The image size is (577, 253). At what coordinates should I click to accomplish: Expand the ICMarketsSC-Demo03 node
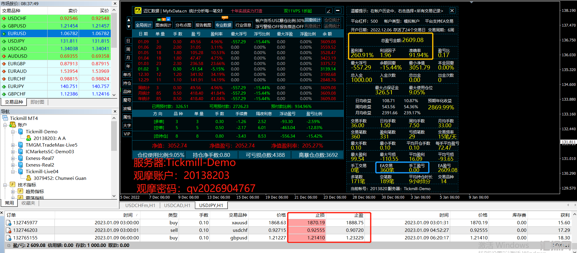coord(13,151)
